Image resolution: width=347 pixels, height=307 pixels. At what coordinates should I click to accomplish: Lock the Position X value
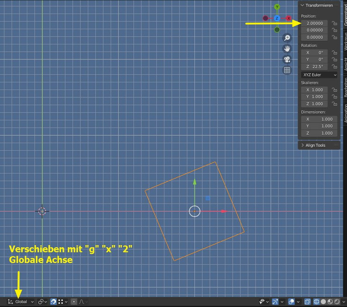coord(334,23)
